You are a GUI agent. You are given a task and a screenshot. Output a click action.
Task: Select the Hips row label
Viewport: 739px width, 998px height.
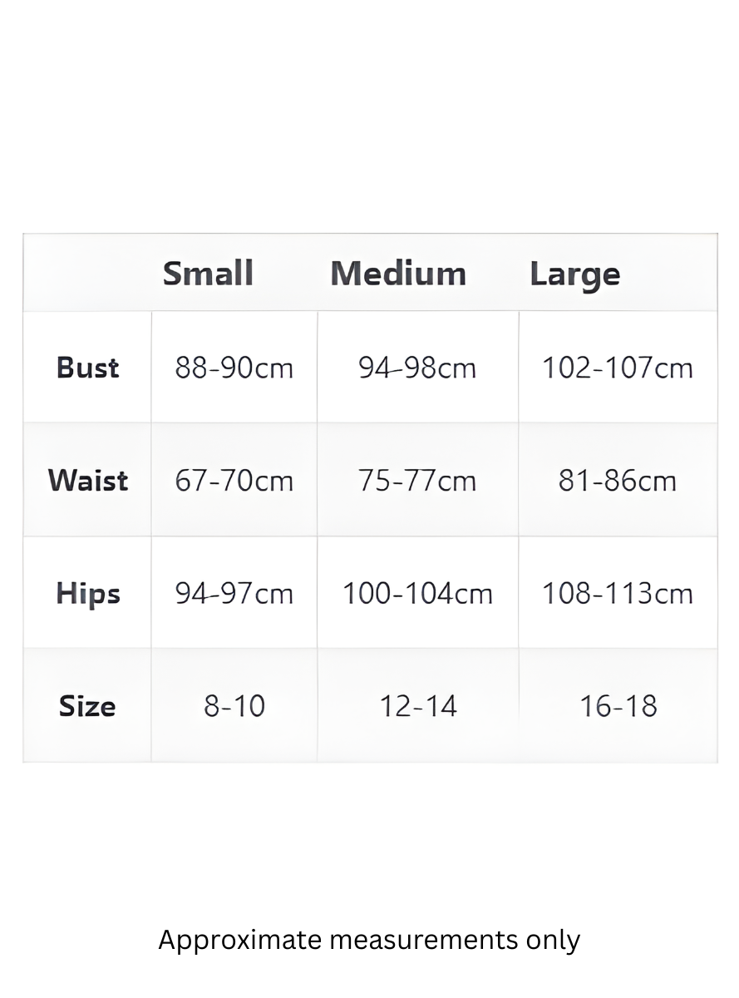coord(88,594)
